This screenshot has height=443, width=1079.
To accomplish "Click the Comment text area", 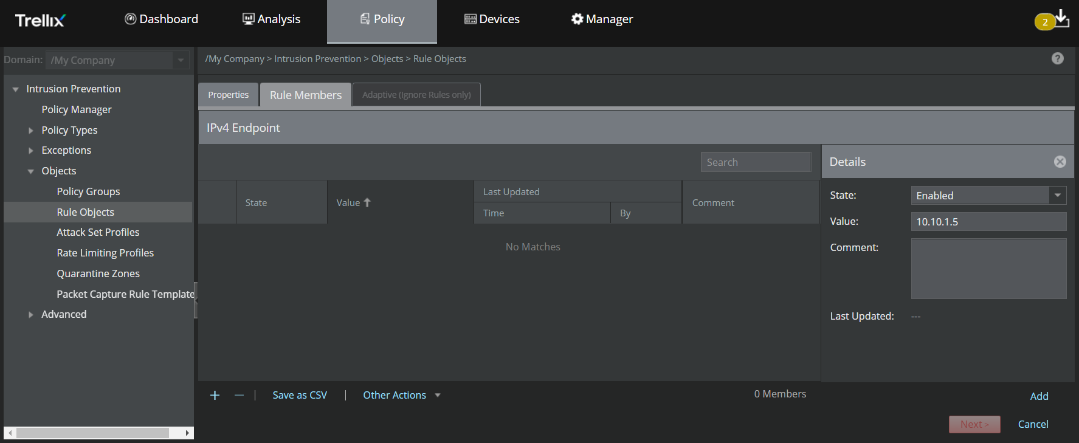I will [x=988, y=269].
